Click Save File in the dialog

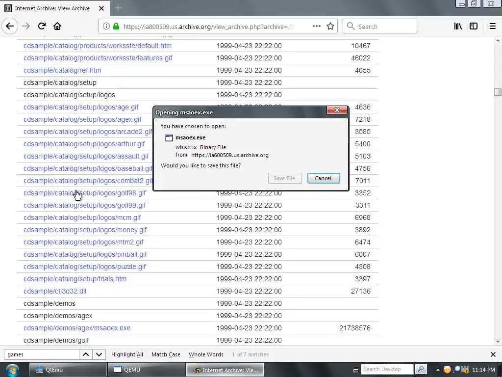click(284, 178)
